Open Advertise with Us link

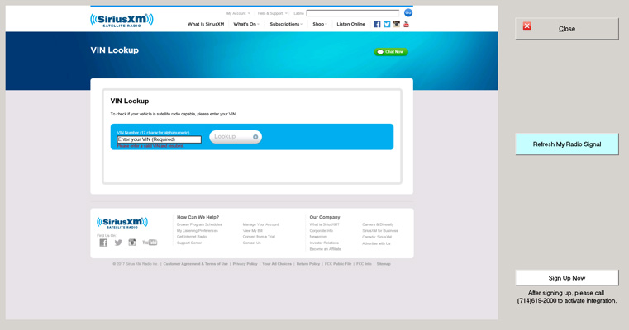[x=376, y=243]
